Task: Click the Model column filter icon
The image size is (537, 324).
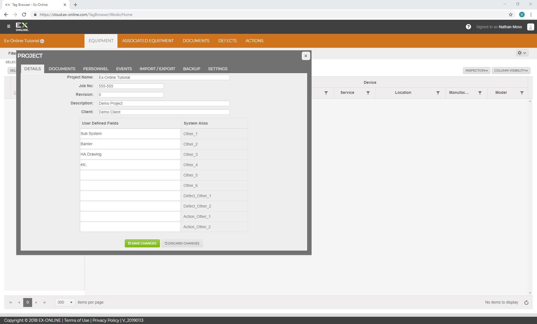Action: pos(522,93)
